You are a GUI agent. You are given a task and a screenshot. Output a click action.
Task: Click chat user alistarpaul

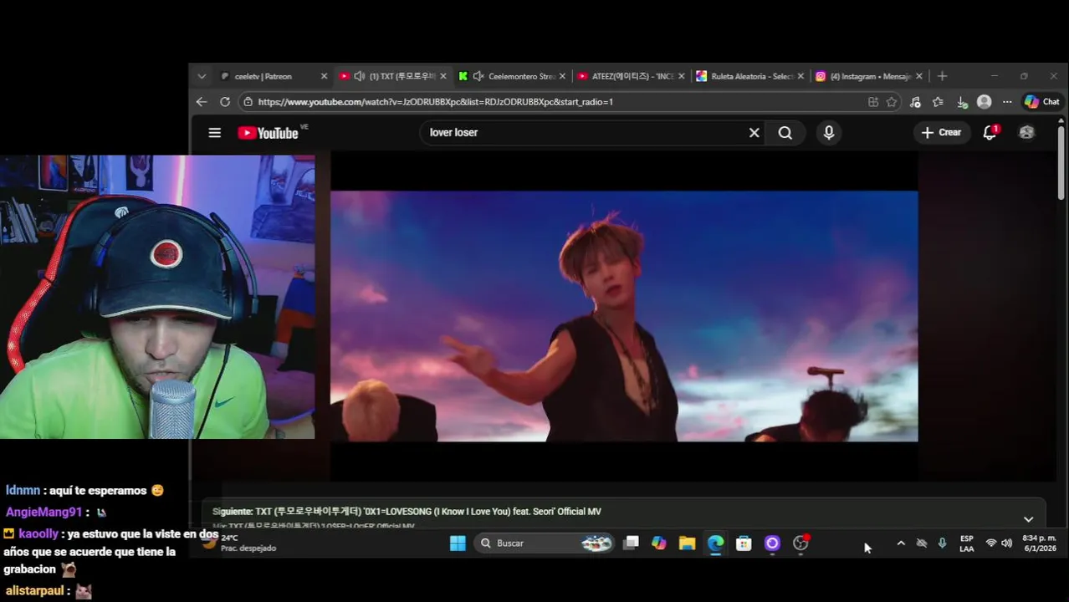(x=35, y=590)
